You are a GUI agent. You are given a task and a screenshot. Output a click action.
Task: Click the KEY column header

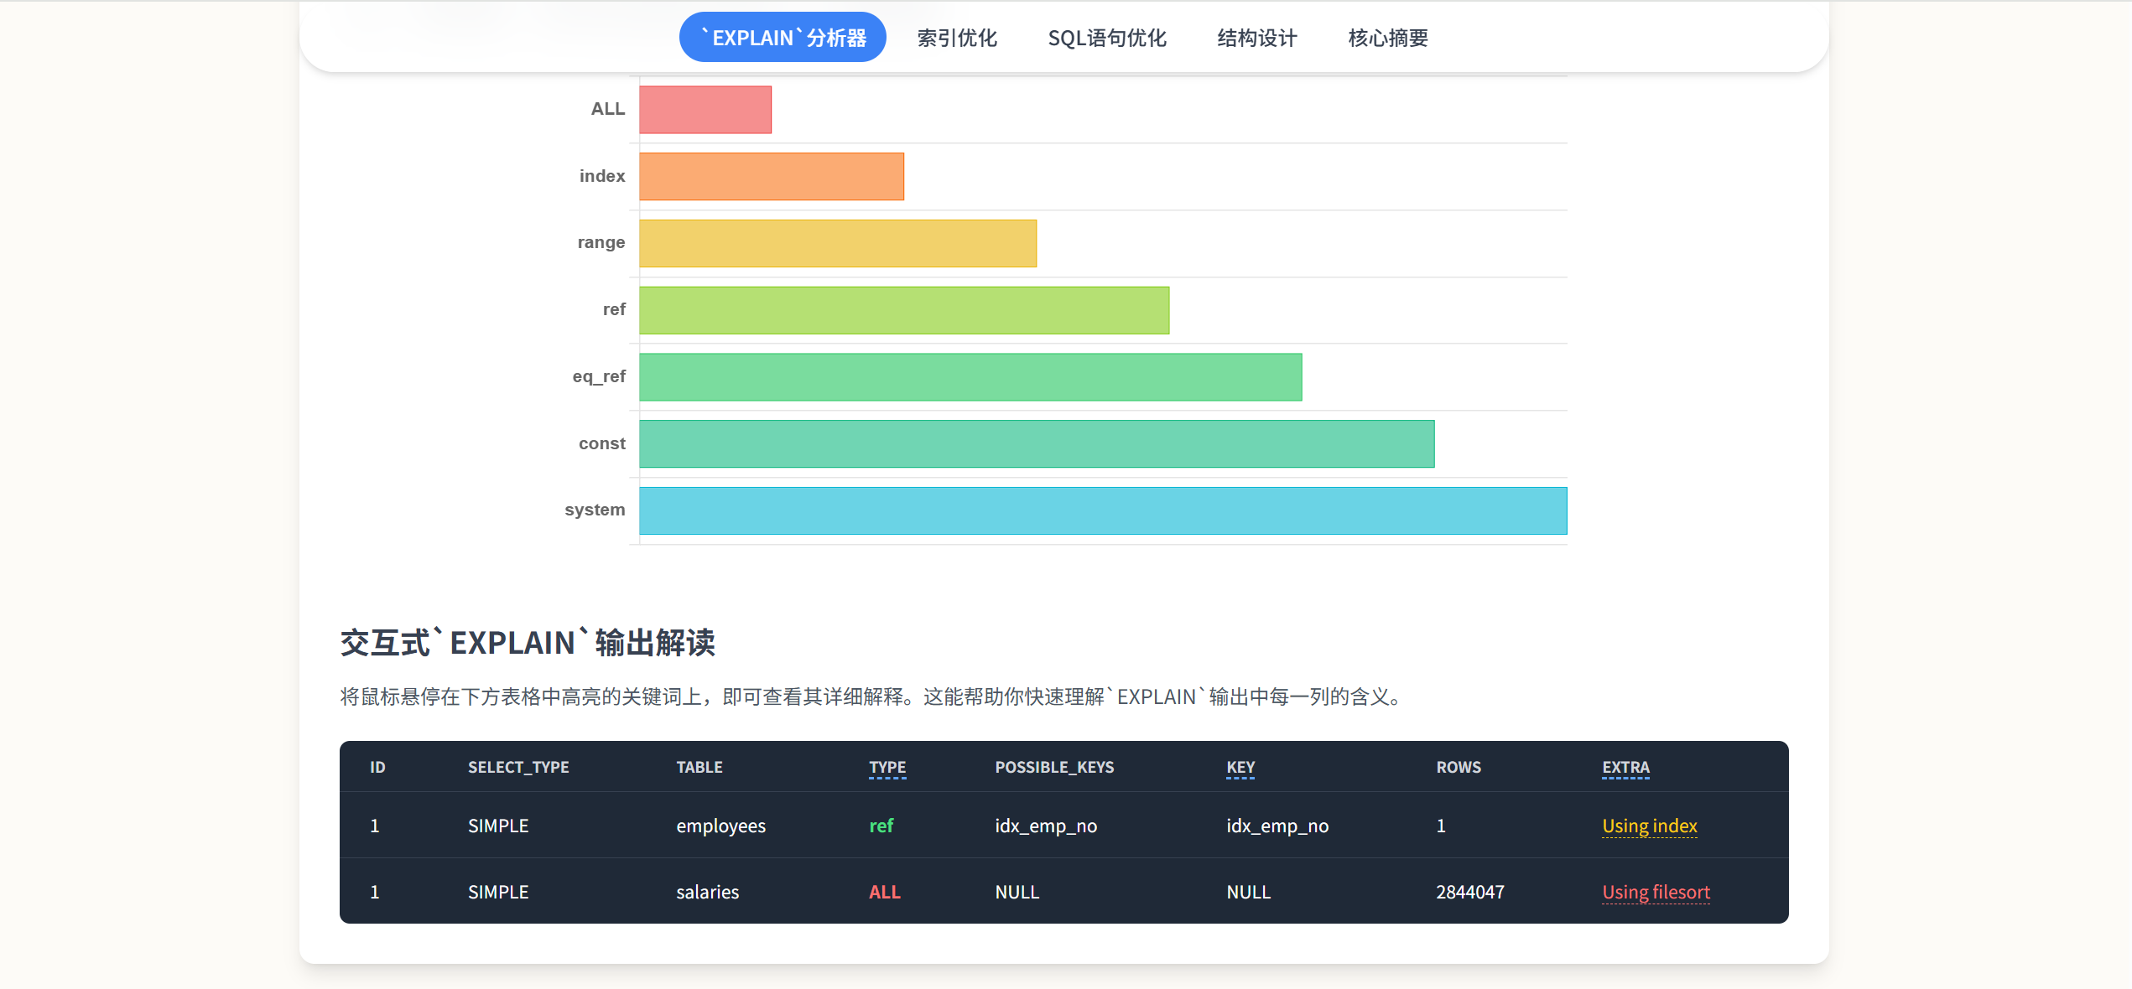1240,767
